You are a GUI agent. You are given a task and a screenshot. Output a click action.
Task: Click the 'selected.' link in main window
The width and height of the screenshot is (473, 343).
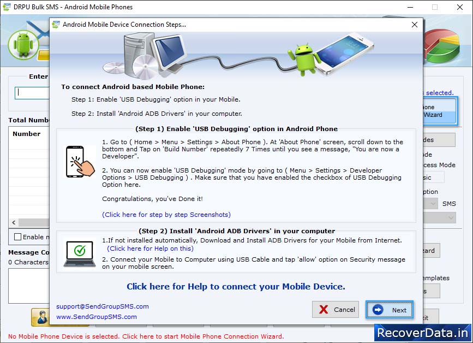(440, 93)
